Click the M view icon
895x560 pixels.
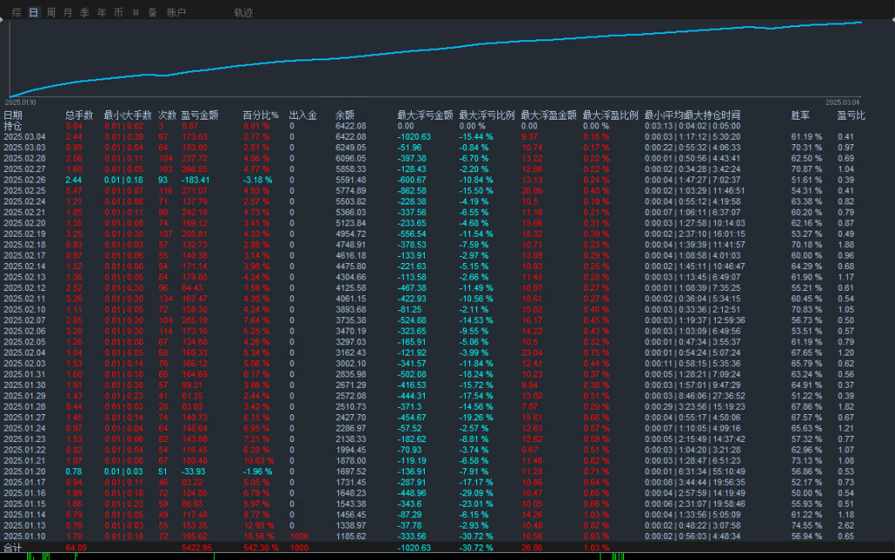click(x=135, y=12)
